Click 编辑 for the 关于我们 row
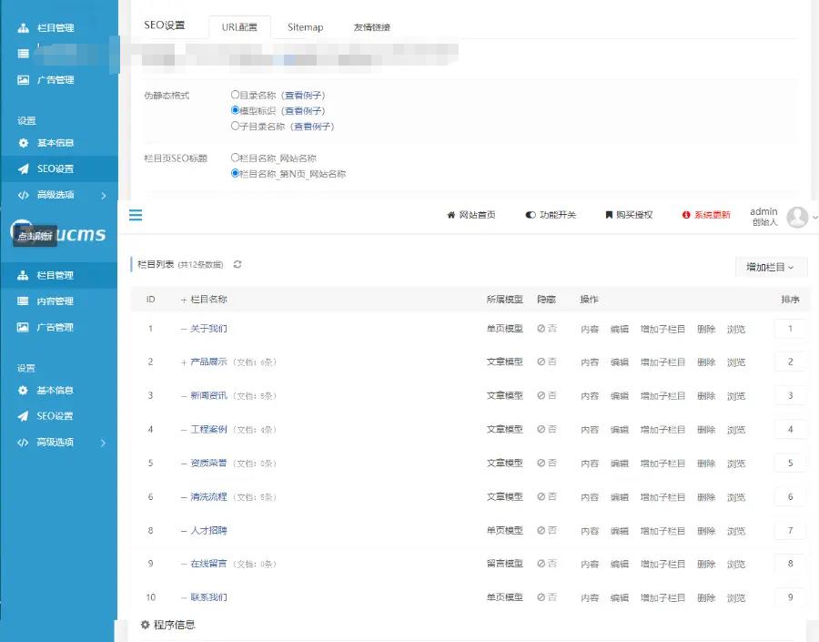Screen dimensions: 819x642 (619, 329)
